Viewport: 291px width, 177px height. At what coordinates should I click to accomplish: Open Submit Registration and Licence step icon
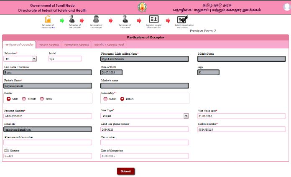click(182, 19)
